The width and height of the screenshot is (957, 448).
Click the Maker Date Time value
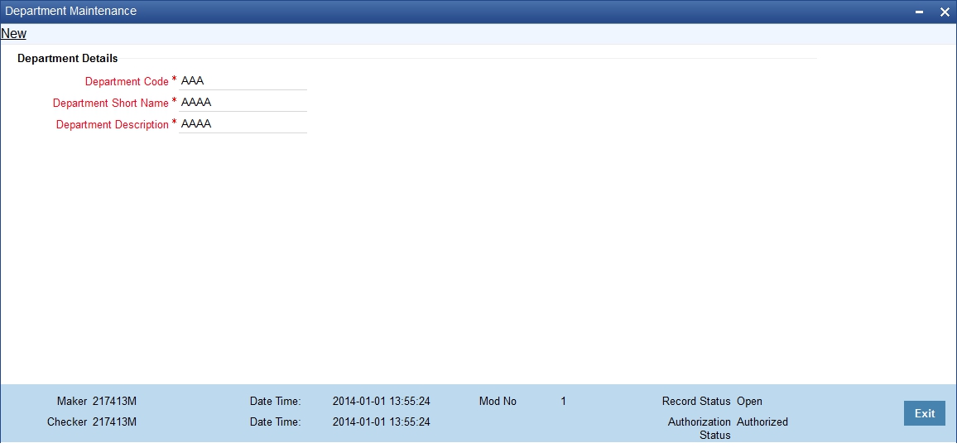coord(382,402)
